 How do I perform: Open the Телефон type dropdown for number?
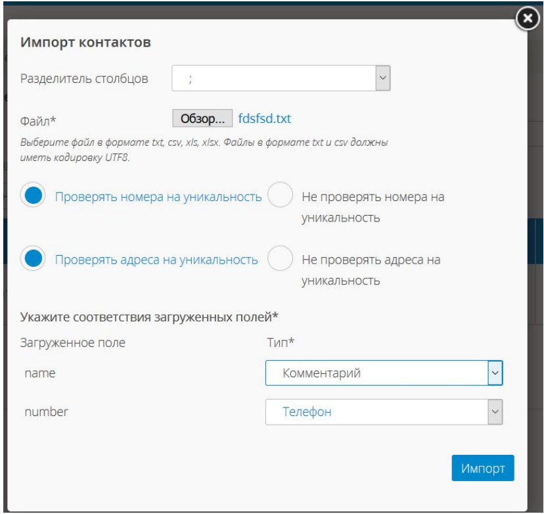point(376,412)
